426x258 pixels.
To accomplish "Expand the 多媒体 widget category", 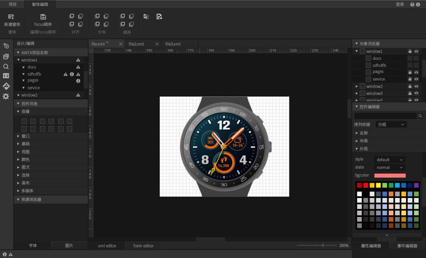I will point(18,191).
